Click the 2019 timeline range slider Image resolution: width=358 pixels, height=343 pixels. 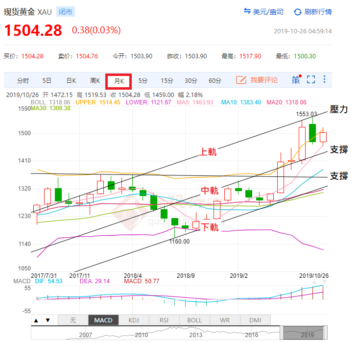click(x=303, y=333)
